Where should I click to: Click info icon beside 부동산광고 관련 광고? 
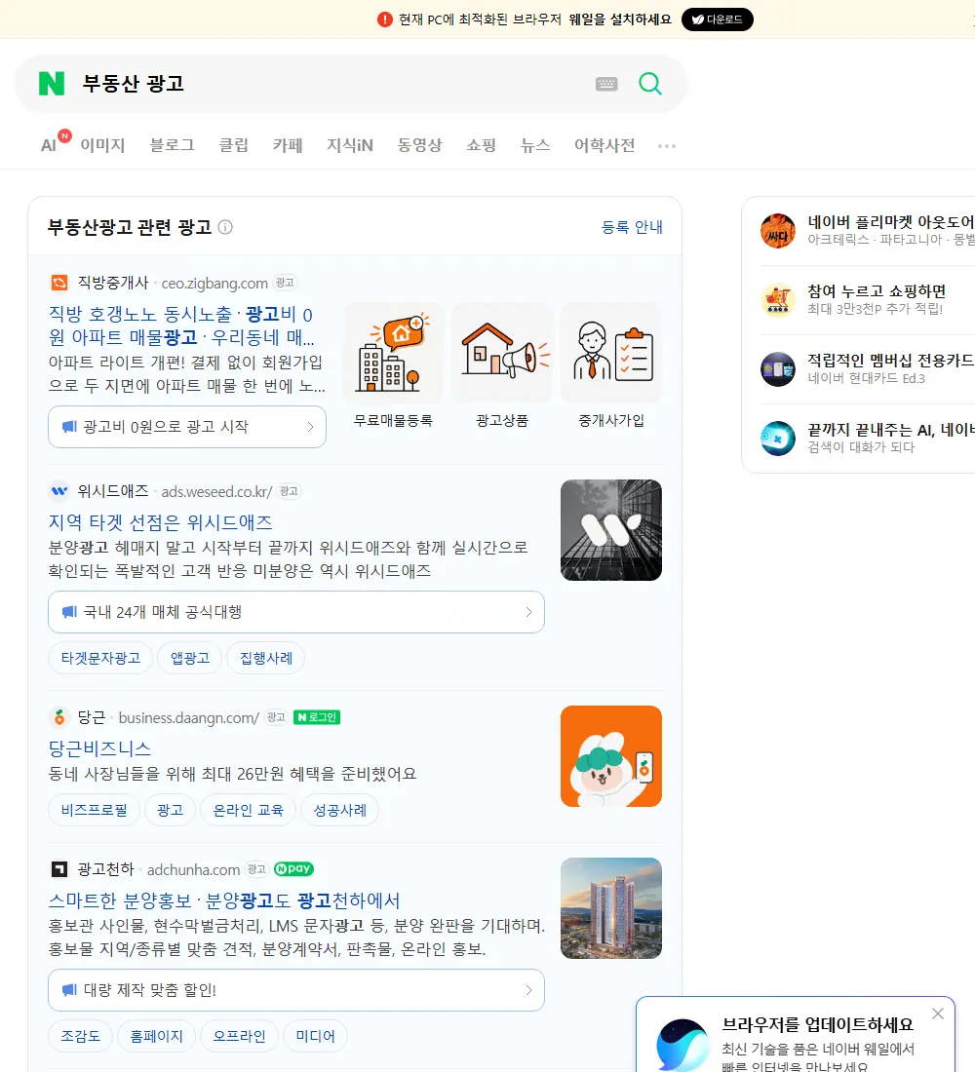pos(225,227)
